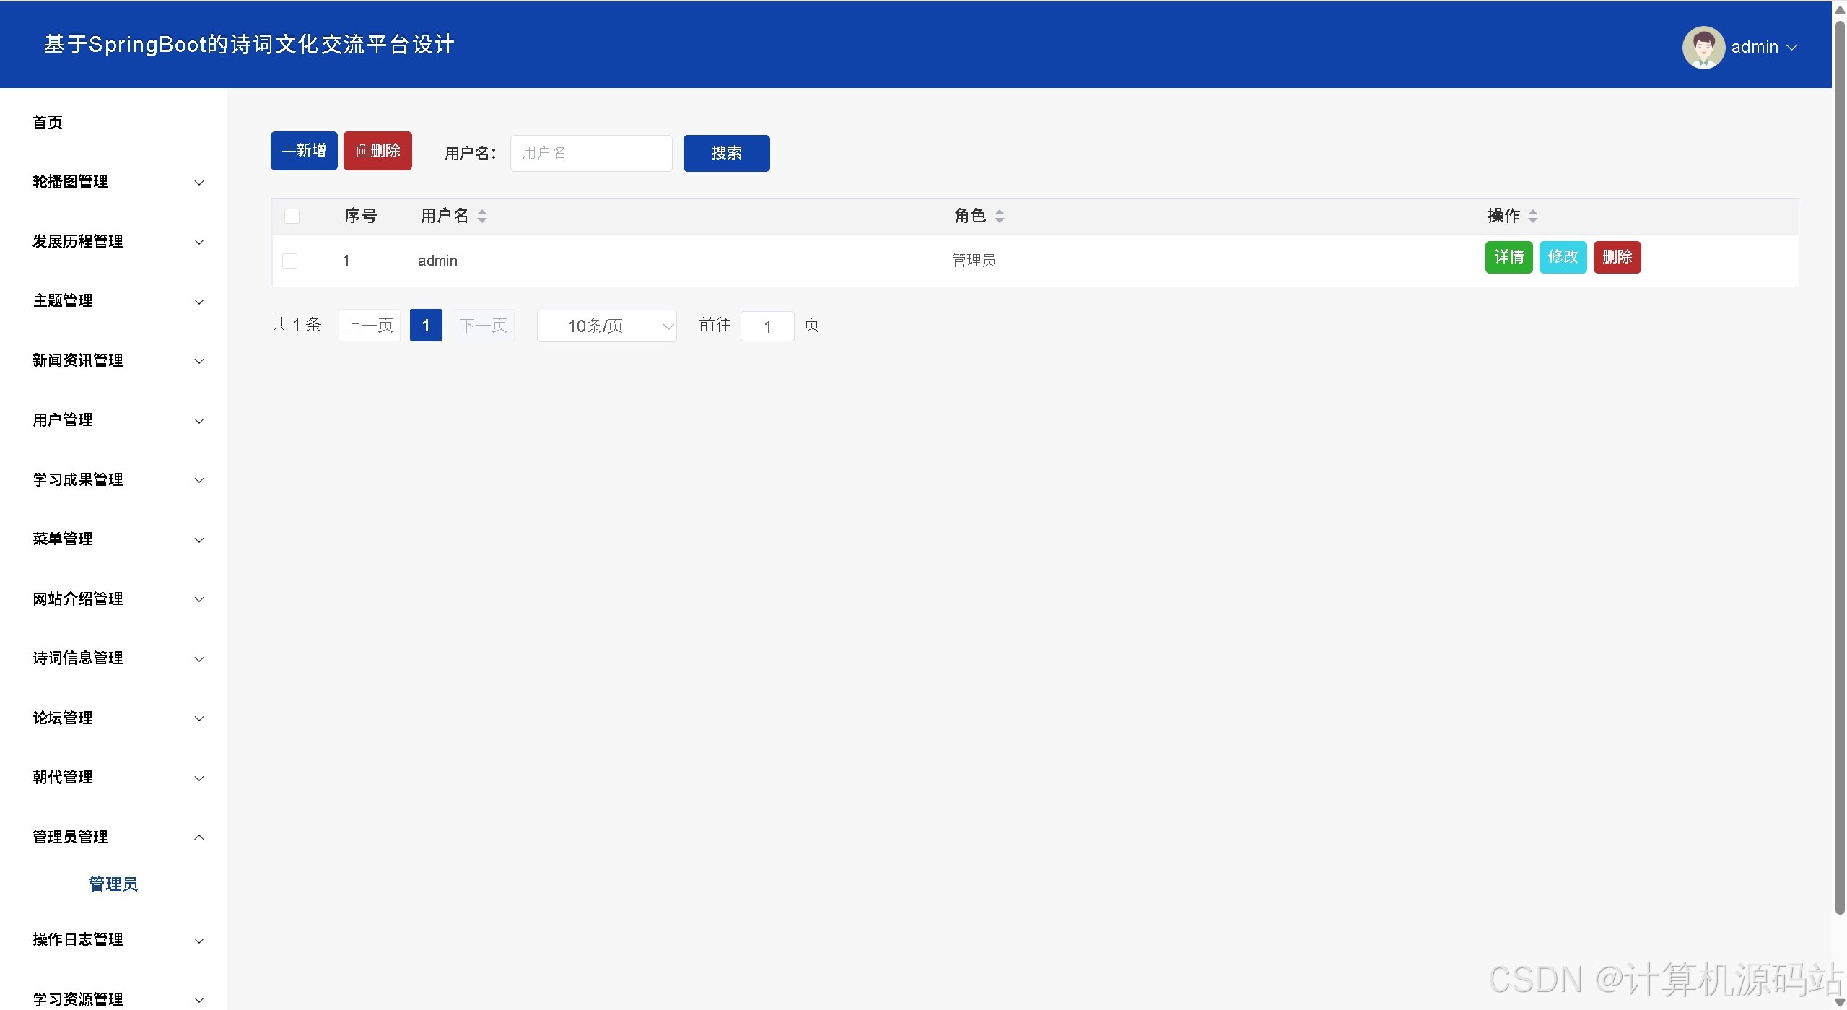Viewport: 1847px width, 1010px height.
Task: Click the 搜索 search button
Action: (x=726, y=153)
